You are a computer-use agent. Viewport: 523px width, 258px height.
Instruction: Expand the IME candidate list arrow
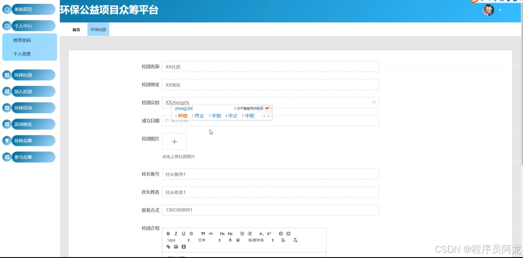pyautogui.click(x=268, y=116)
